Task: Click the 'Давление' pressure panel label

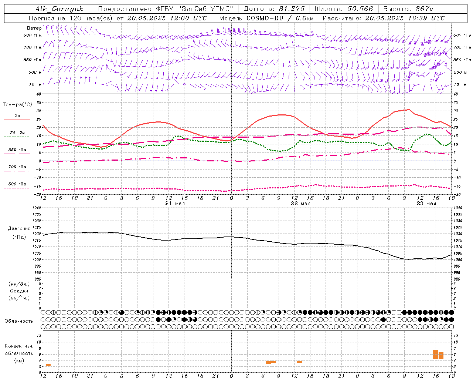Action: [x=19, y=229]
